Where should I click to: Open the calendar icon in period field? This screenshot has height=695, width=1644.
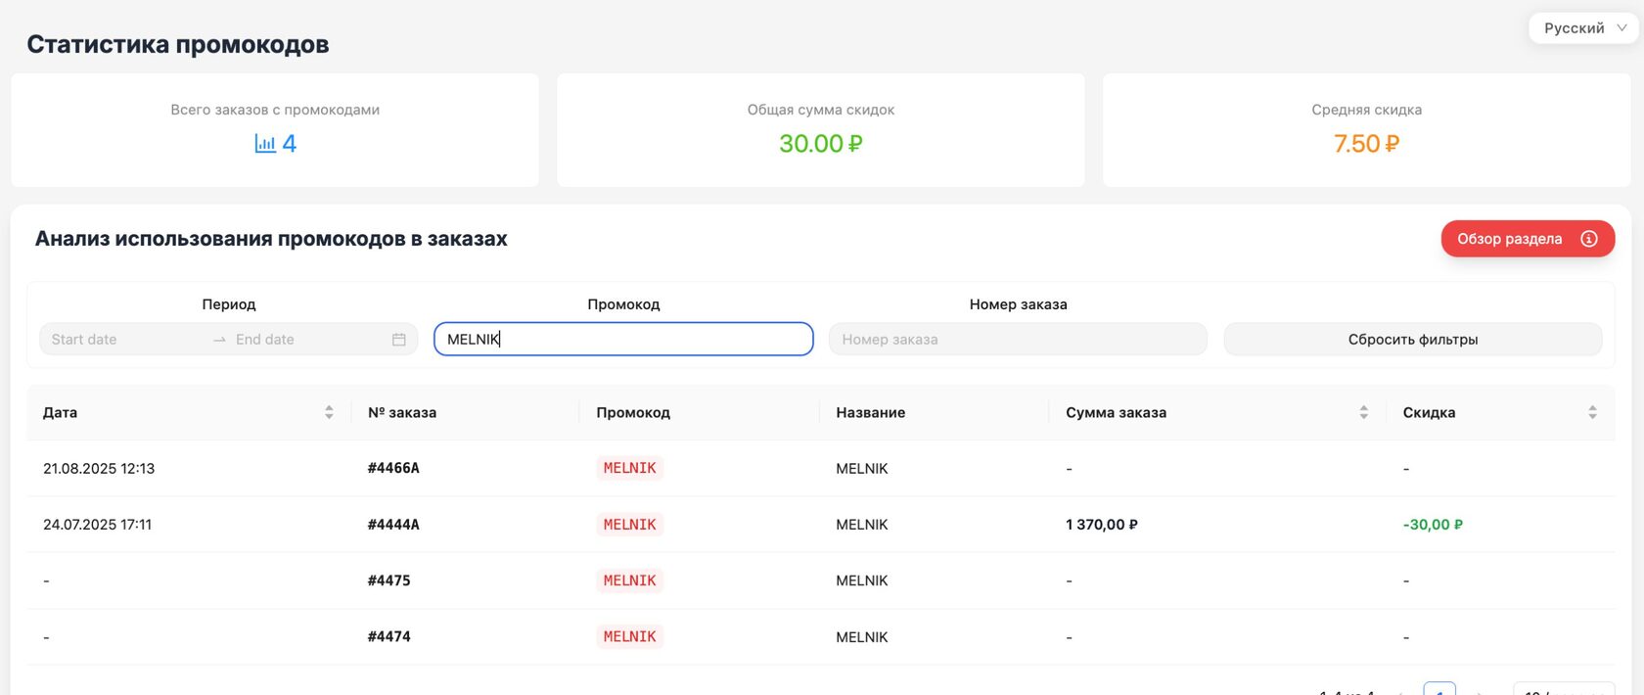399,340
